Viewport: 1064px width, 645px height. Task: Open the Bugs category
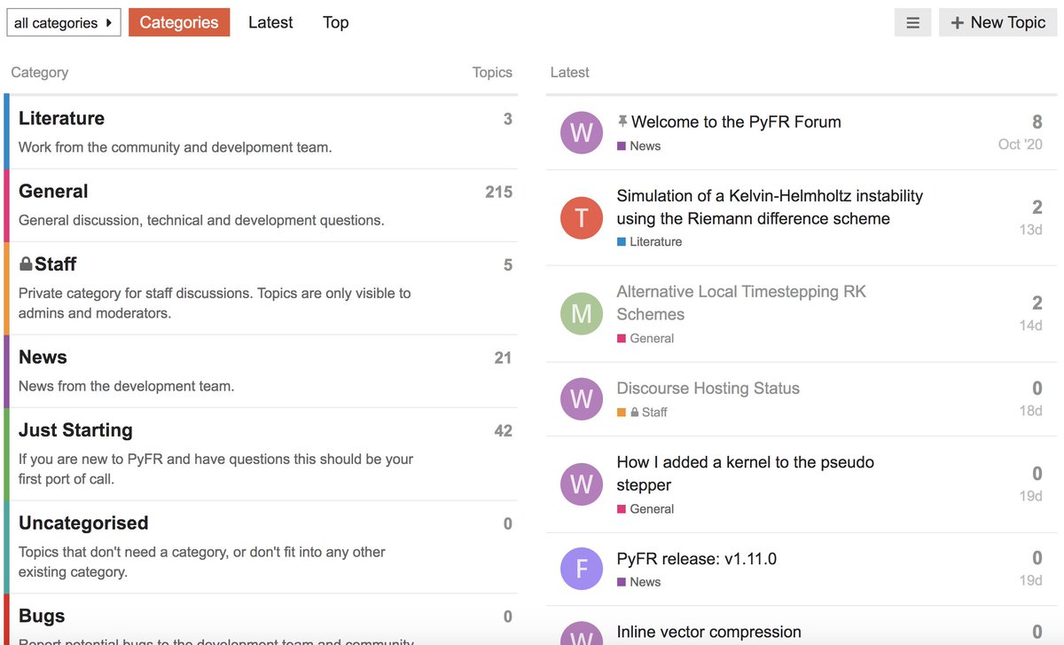42,616
